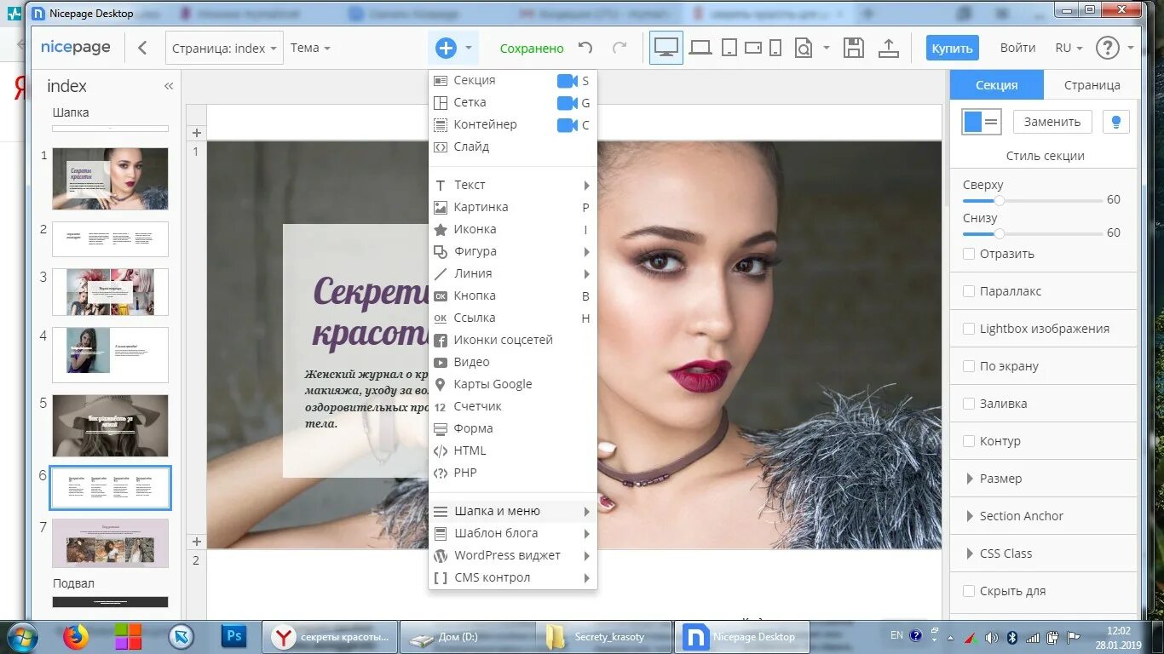Screen dimensions: 1164x654
Task: Play video tutorial for Сетка
Action: pos(568,103)
